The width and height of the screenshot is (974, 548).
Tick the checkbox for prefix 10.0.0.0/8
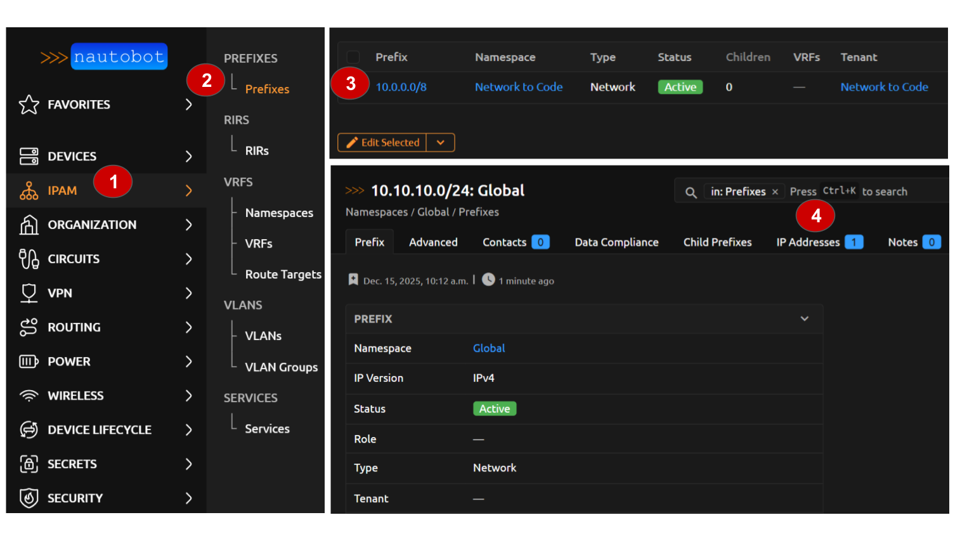[353, 87]
